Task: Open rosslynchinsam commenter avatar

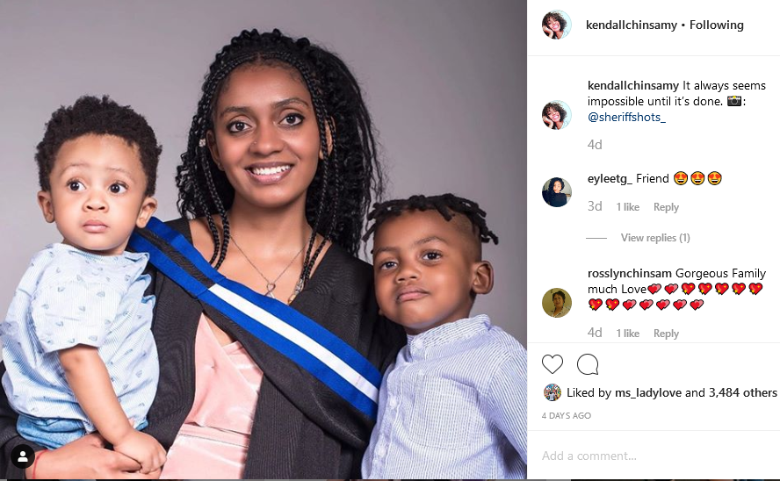Action: (x=557, y=303)
